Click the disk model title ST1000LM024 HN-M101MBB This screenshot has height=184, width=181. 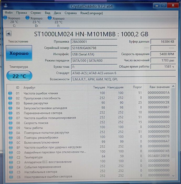click(x=75, y=34)
